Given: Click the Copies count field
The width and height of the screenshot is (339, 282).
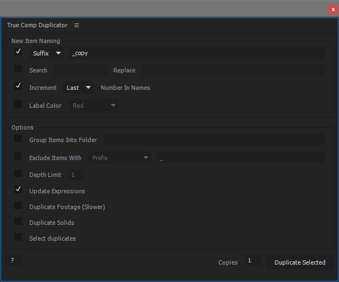Looking at the screenshot, I should [253, 260].
